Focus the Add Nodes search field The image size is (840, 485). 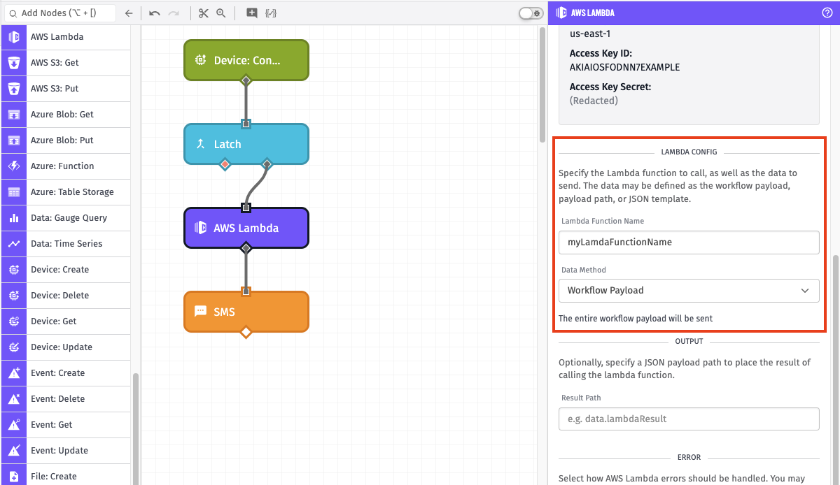[61, 13]
